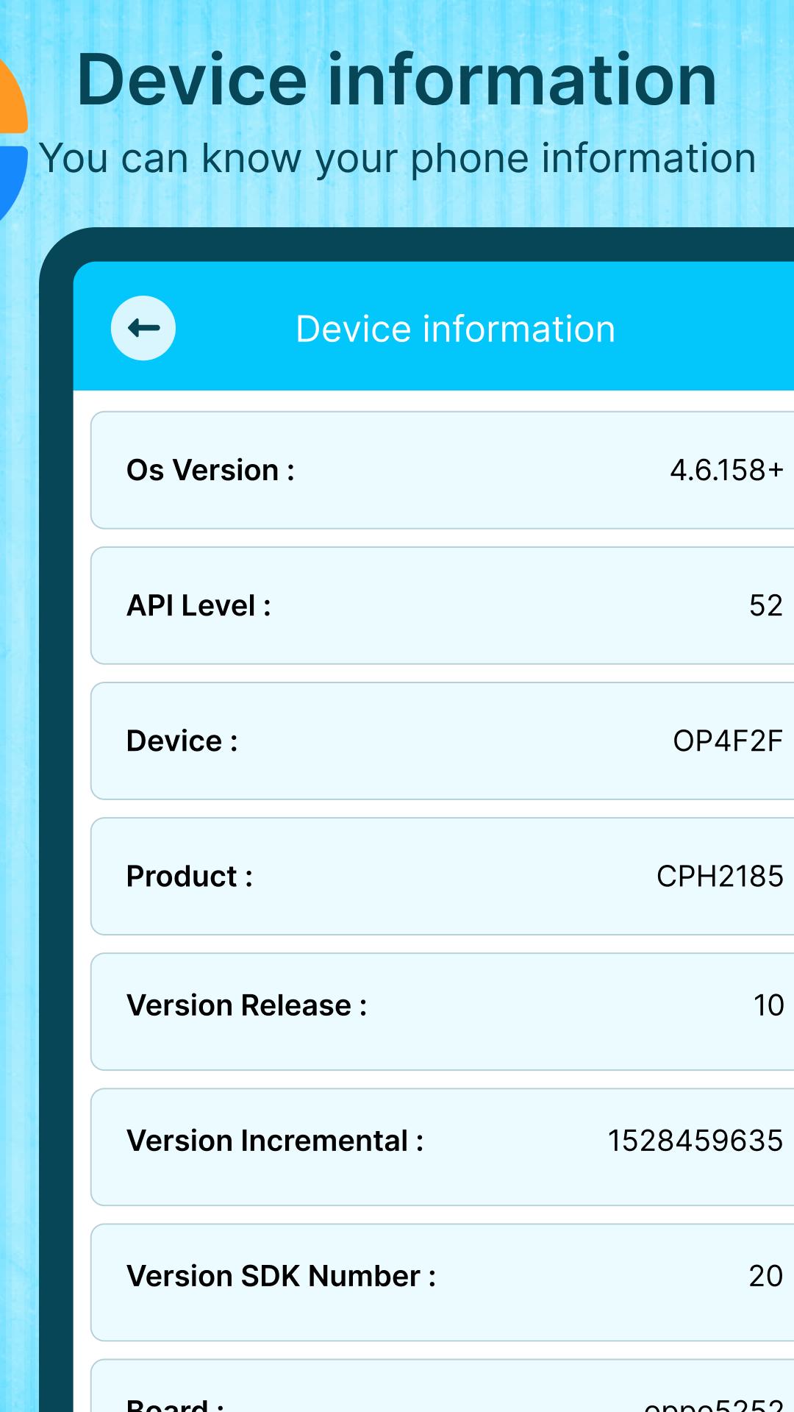Select the 'Product :' label
The image size is (794, 1412).
[x=190, y=876]
